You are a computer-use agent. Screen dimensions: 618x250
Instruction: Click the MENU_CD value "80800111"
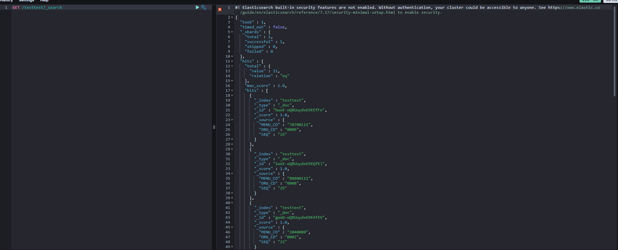pos(299,178)
